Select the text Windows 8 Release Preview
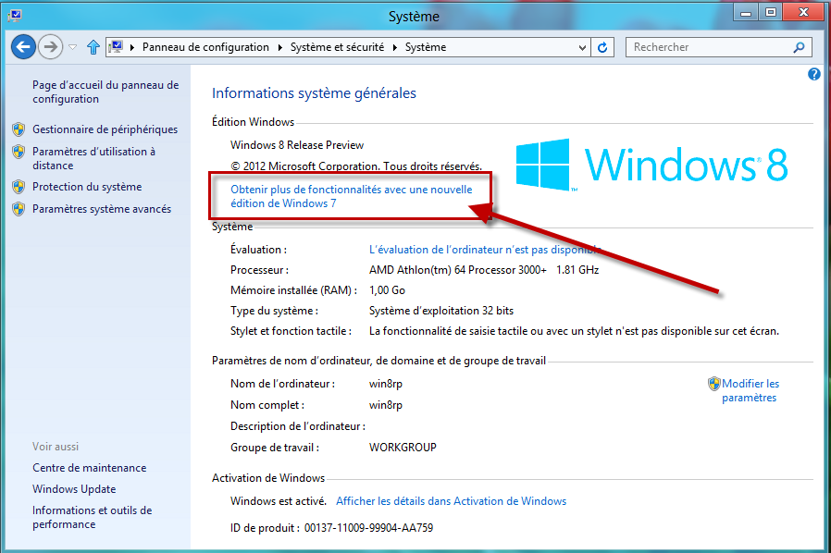The image size is (831, 553). coord(297,145)
